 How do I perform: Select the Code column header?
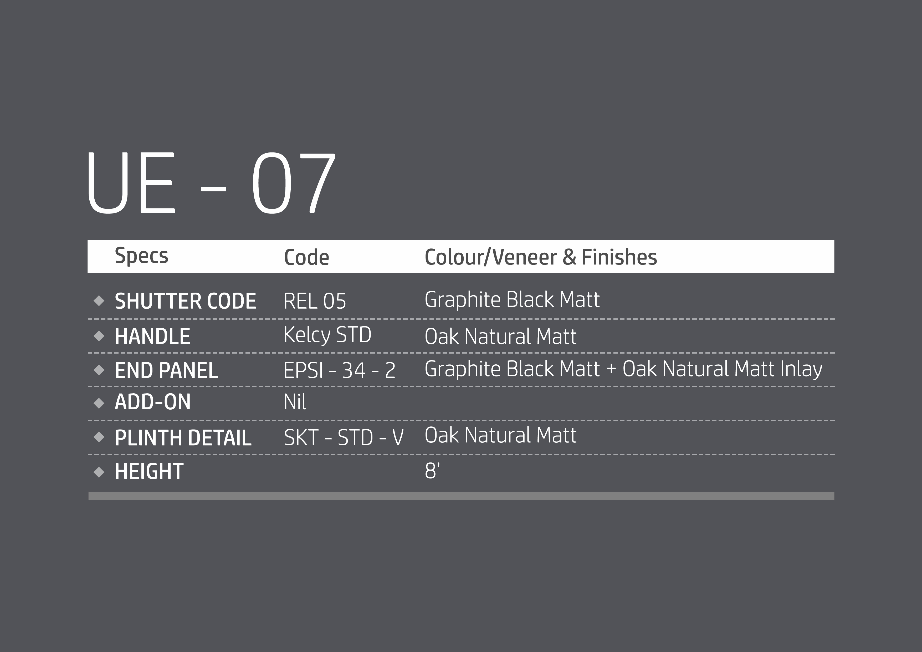(306, 257)
